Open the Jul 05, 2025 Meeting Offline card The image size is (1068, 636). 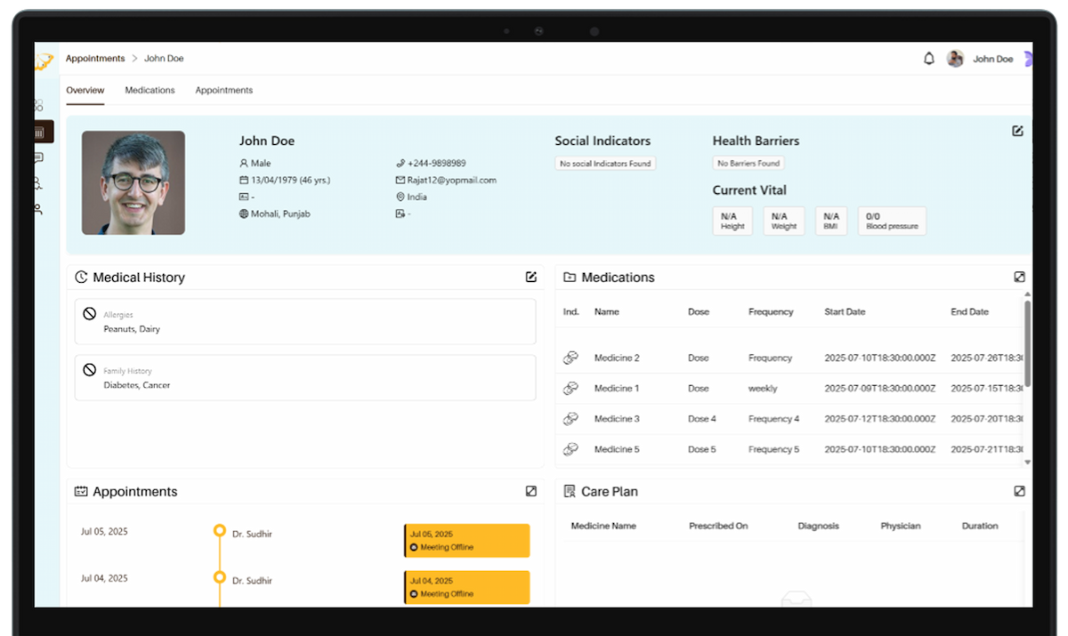[467, 541]
